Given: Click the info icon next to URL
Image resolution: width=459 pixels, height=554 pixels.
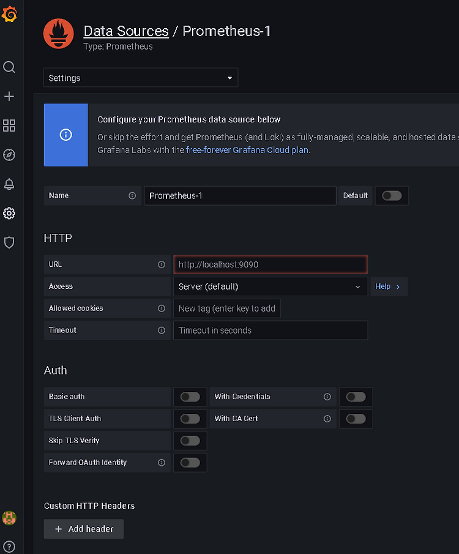Looking at the screenshot, I should pos(162,264).
